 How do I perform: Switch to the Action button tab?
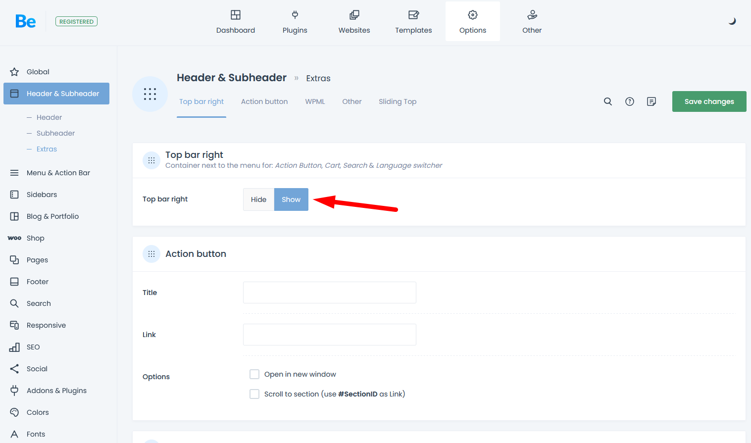264,101
